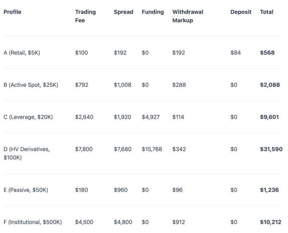Click the $4,927 funding cell

(x=151, y=117)
